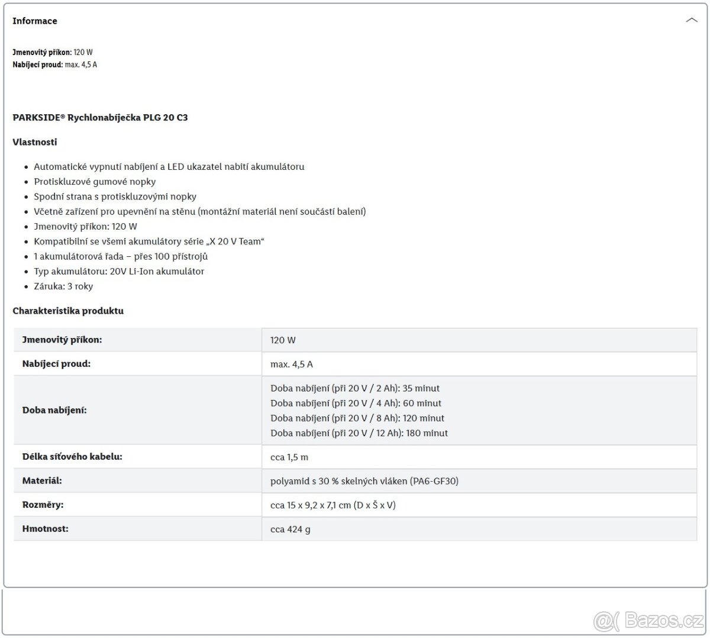Click the 'cca 424 g' weight value
Viewport: 710px width, 638px height.
290,529
